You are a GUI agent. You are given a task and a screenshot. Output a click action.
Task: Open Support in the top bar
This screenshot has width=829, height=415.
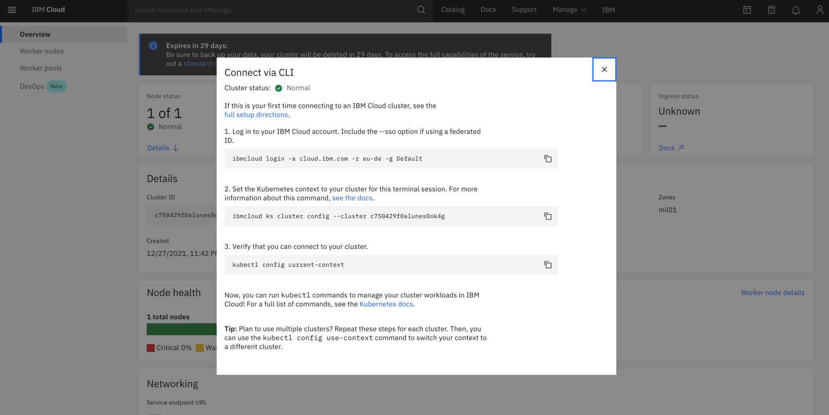pos(524,10)
